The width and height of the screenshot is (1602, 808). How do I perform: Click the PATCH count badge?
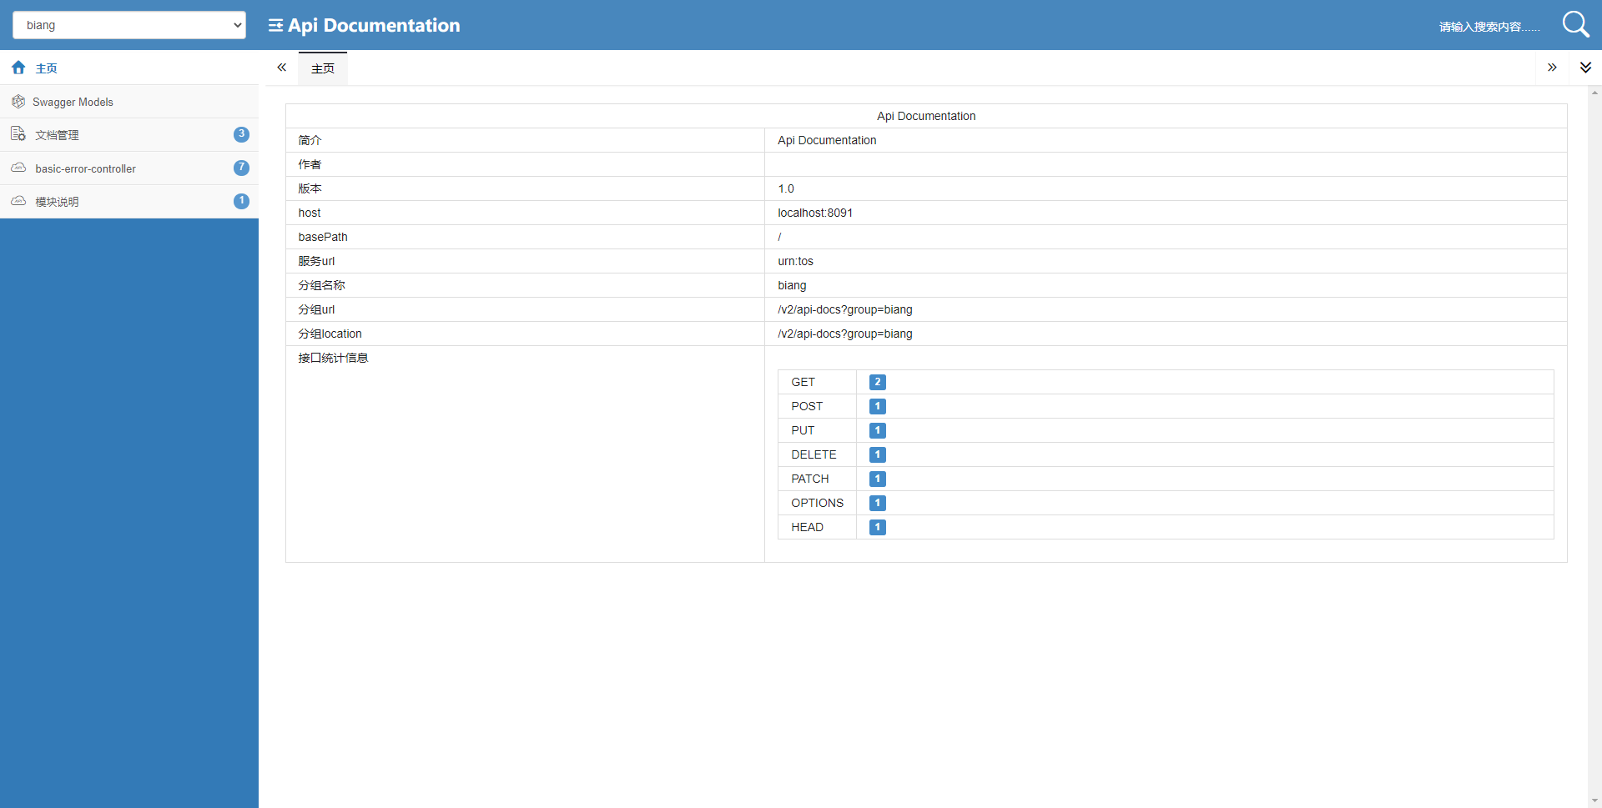click(877, 479)
